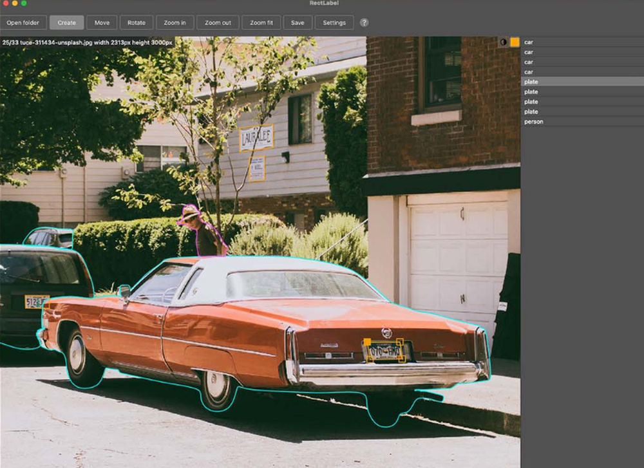Toggle the contrast half-circle icon above label list

pyautogui.click(x=503, y=42)
